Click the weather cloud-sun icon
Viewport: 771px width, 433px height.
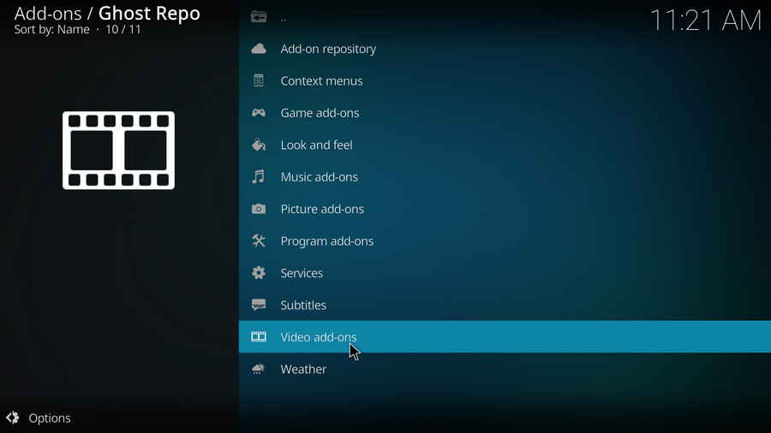[259, 370]
